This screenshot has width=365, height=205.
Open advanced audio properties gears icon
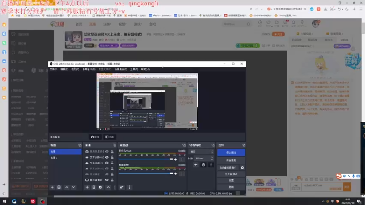click(x=122, y=187)
